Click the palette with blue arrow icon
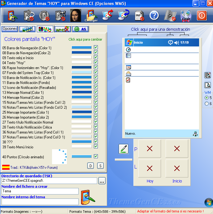This screenshot has height=214, width=213. coord(124,15)
